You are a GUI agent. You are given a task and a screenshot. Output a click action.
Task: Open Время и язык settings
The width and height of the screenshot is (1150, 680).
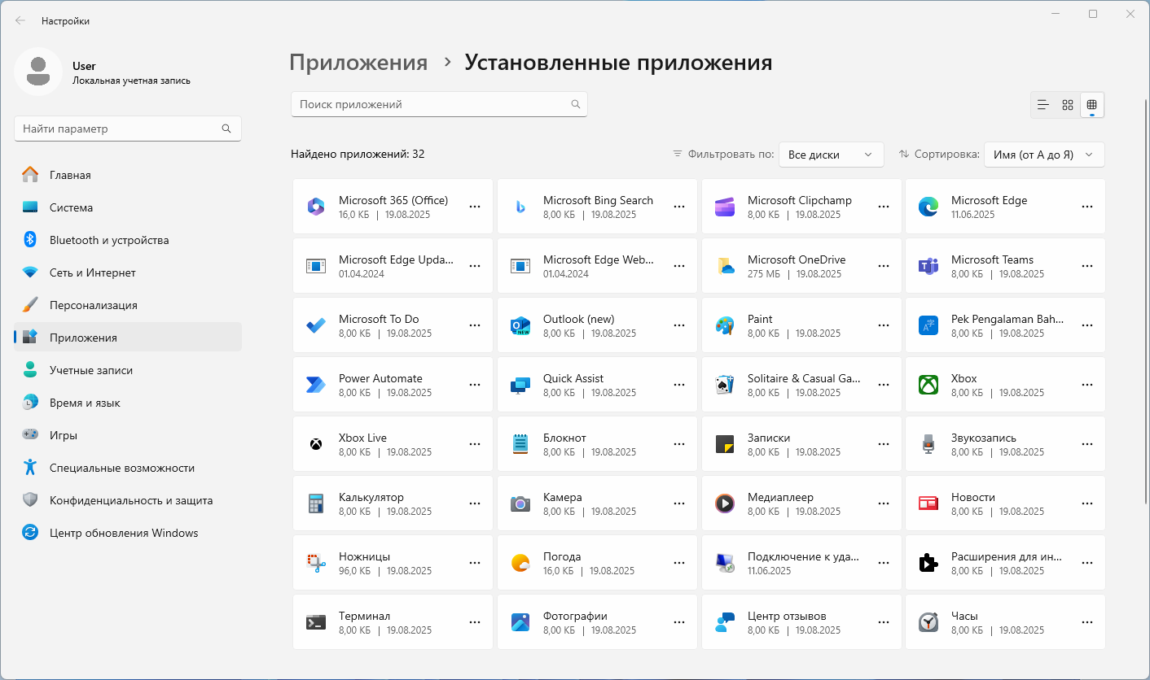[x=128, y=403]
